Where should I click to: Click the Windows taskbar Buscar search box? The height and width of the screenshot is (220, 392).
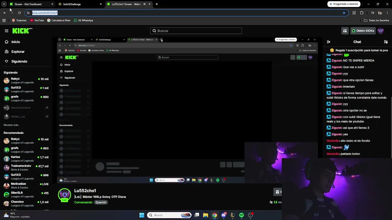[x=169, y=215]
